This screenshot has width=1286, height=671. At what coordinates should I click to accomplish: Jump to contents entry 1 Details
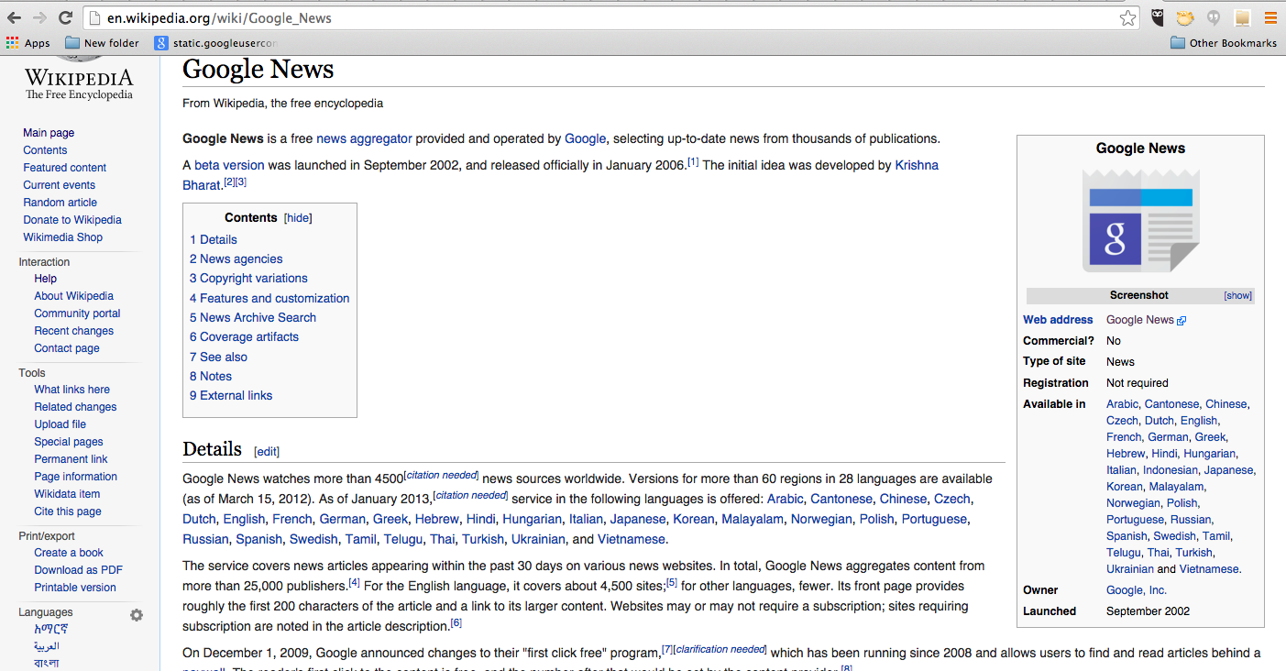pyautogui.click(x=214, y=239)
